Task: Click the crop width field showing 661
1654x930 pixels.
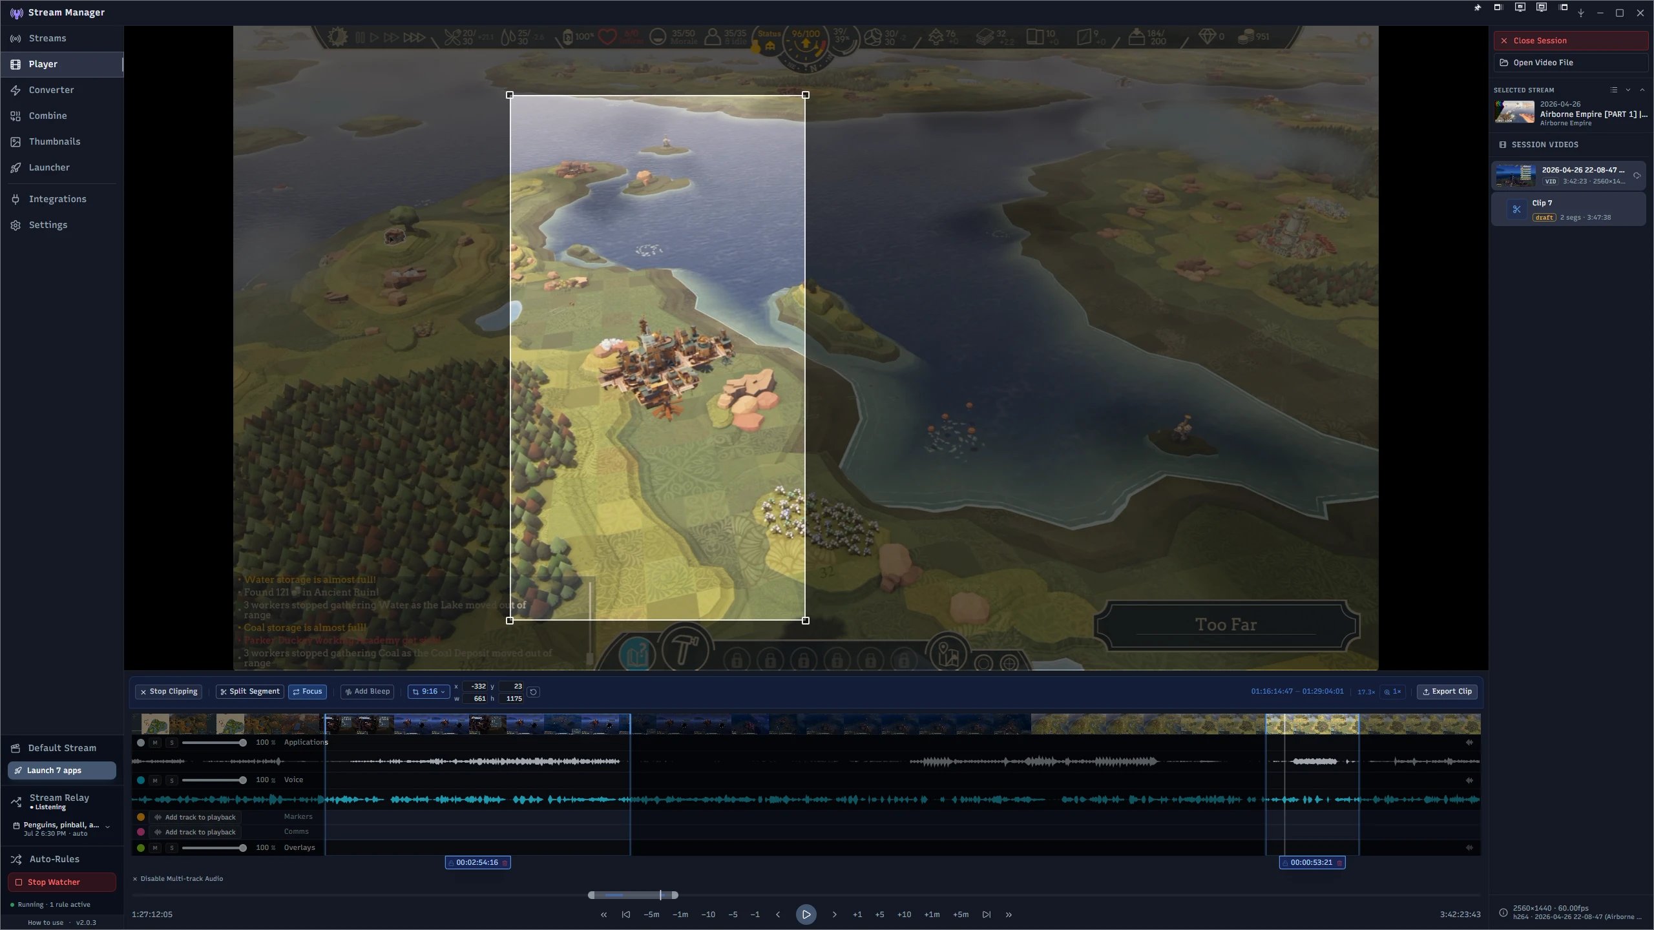Action: pos(475,698)
